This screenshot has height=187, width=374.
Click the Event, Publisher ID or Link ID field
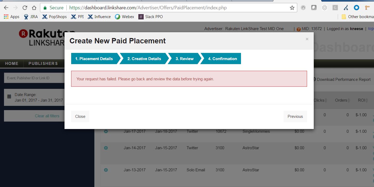pos(34,78)
